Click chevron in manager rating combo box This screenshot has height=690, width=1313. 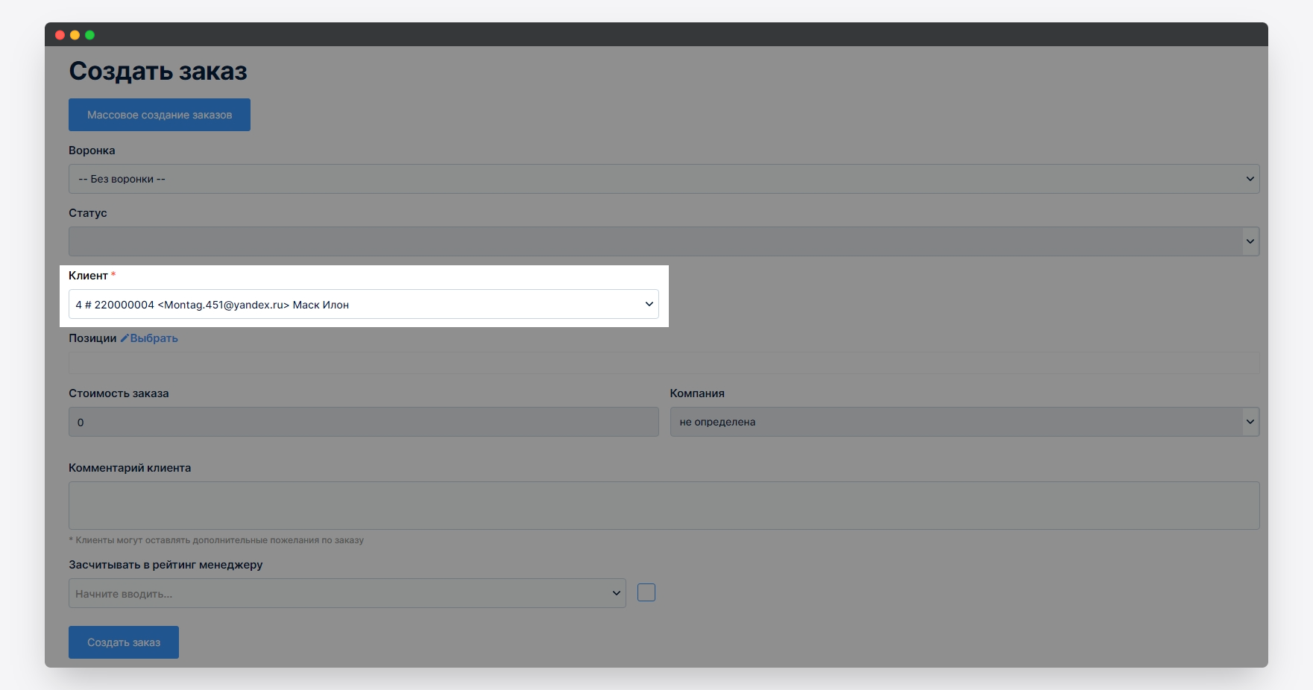[x=616, y=593]
